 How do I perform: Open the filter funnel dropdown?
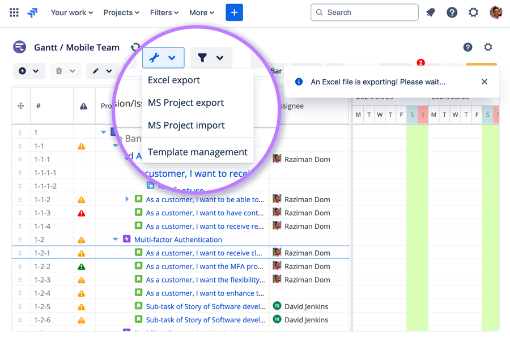pos(211,58)
